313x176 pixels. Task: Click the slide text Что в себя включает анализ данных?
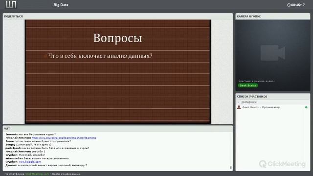click(x=100, y=56)
